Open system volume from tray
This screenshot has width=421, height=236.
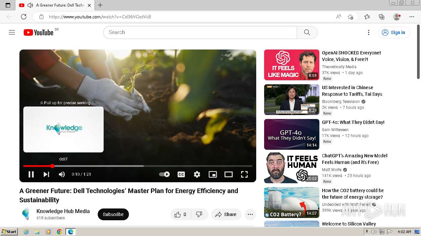tap(374, 232)
